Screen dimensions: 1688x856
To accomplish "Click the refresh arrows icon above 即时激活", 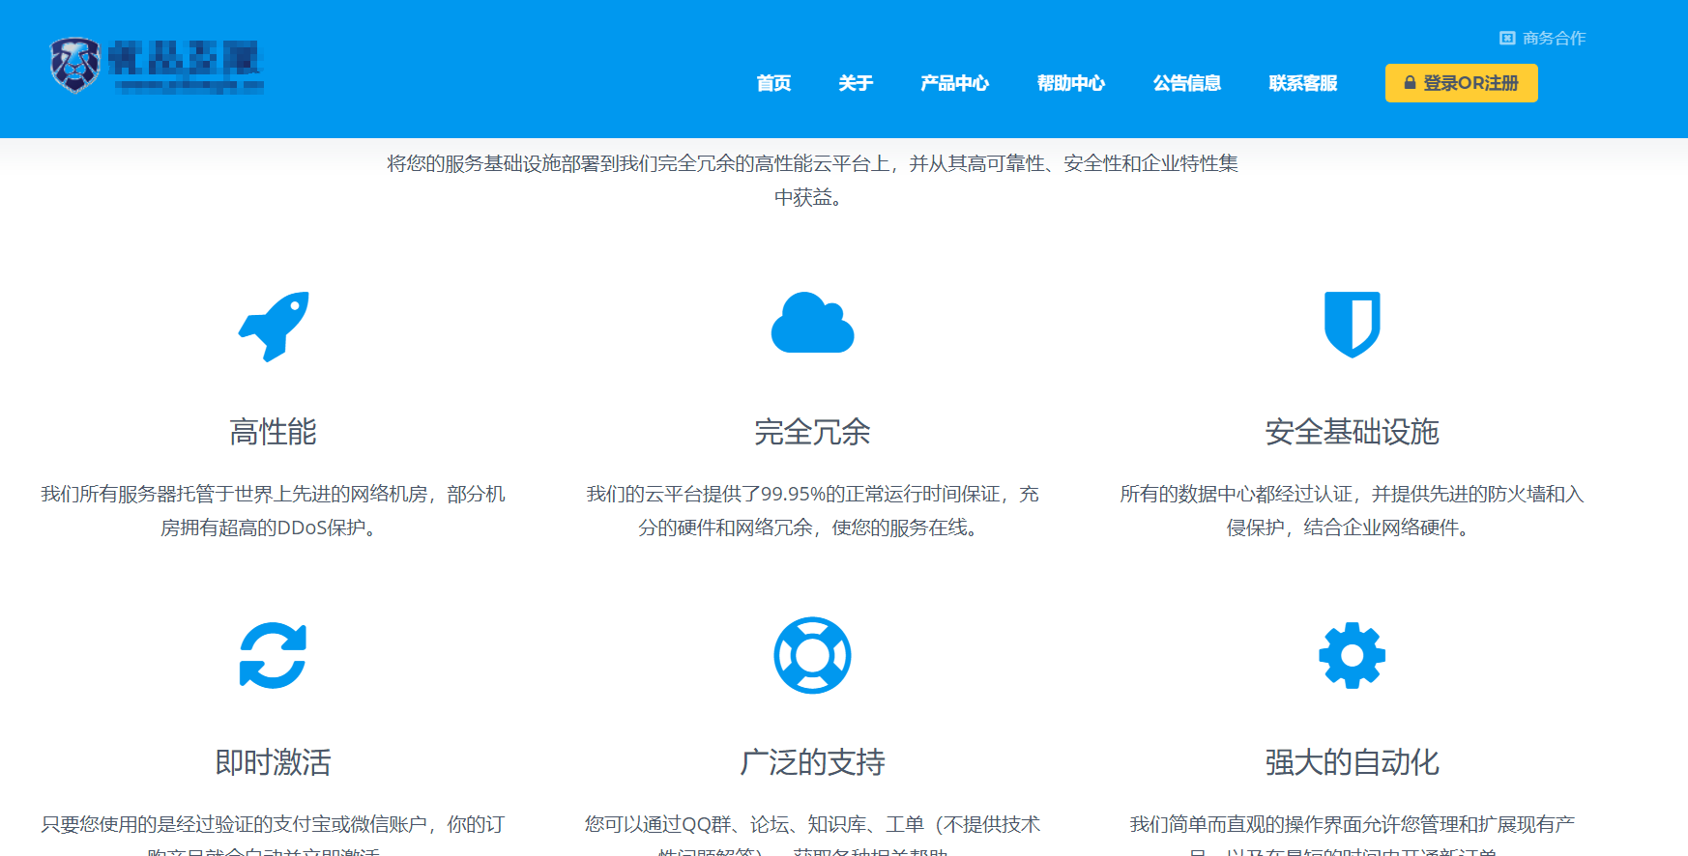I will [x=273, y=655].
